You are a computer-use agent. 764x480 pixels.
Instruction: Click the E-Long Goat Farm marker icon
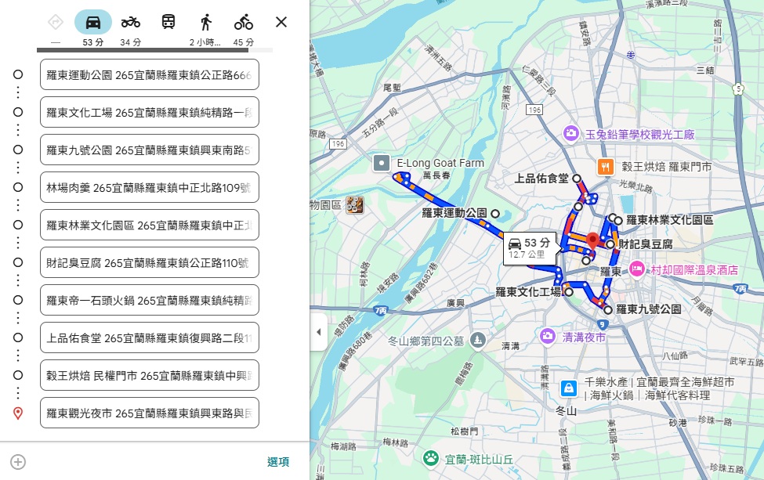[x=382, y=163]
